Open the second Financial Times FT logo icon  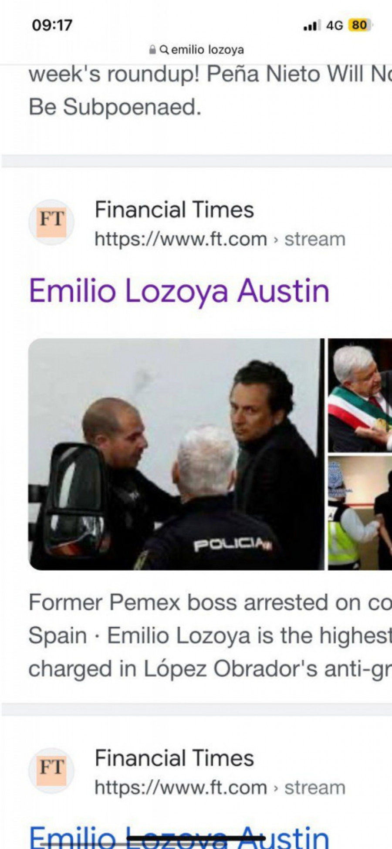[51, 771]
